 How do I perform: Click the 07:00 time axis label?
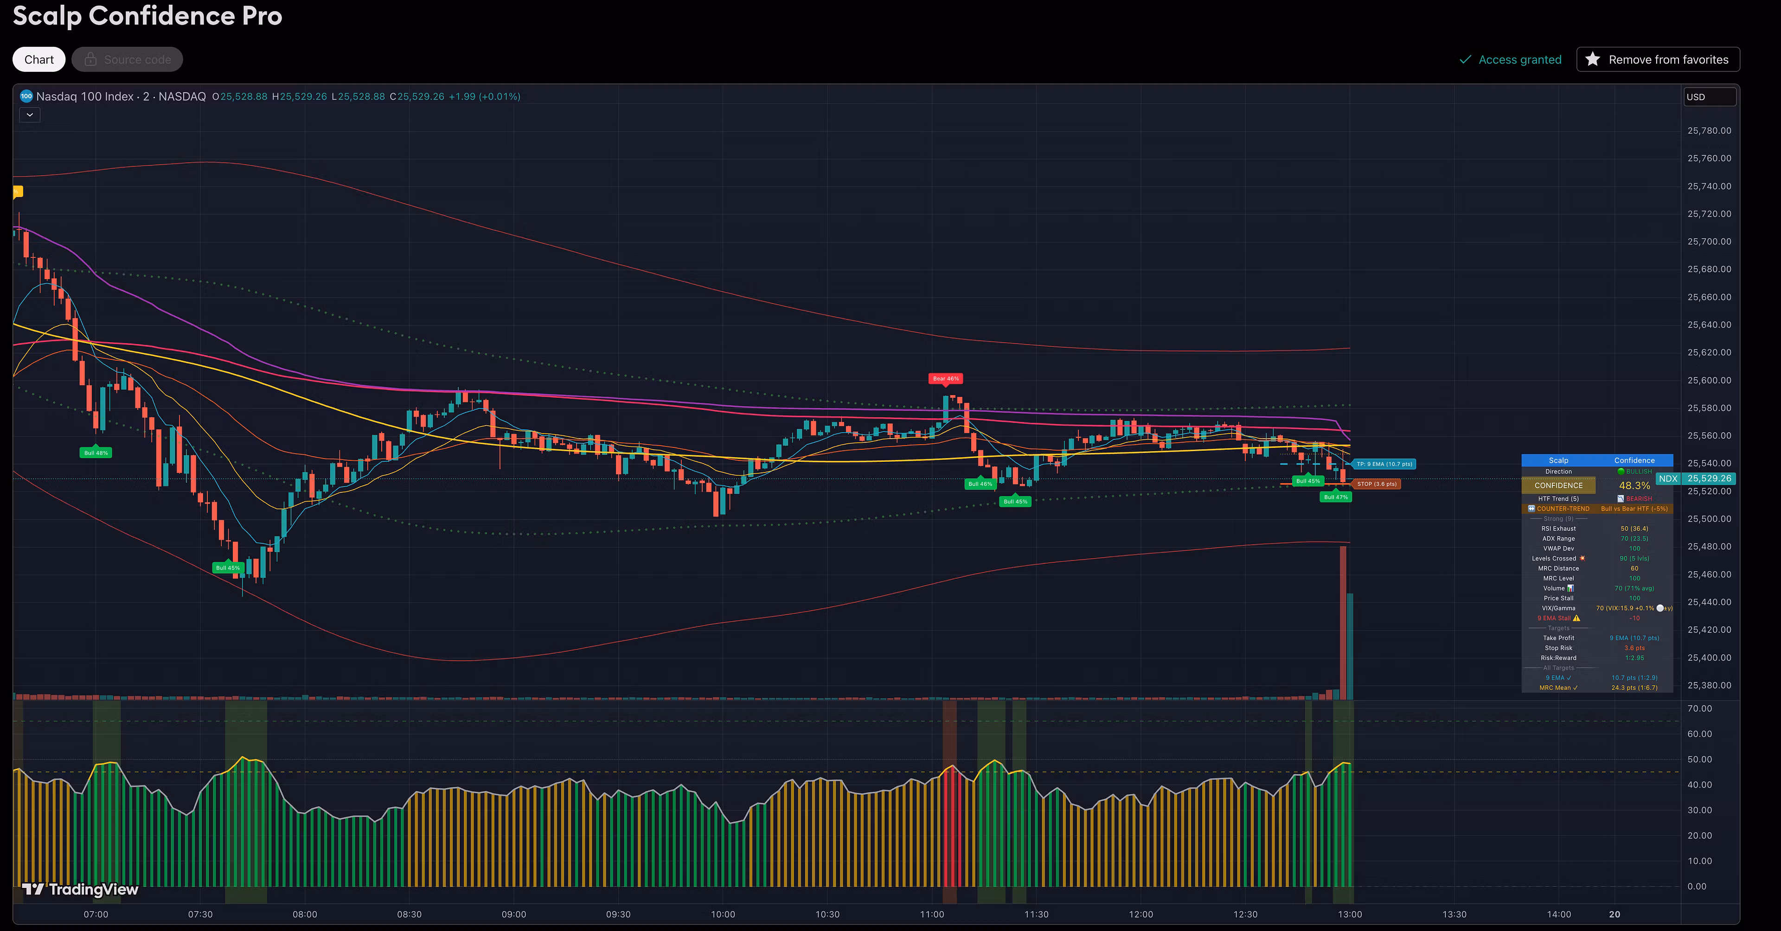coord(96,914)
